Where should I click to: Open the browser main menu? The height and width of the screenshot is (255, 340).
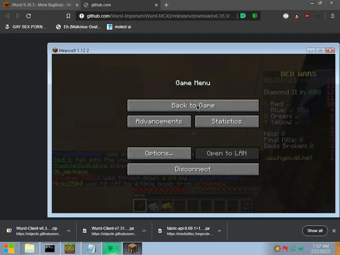click(x=333, y=16)
